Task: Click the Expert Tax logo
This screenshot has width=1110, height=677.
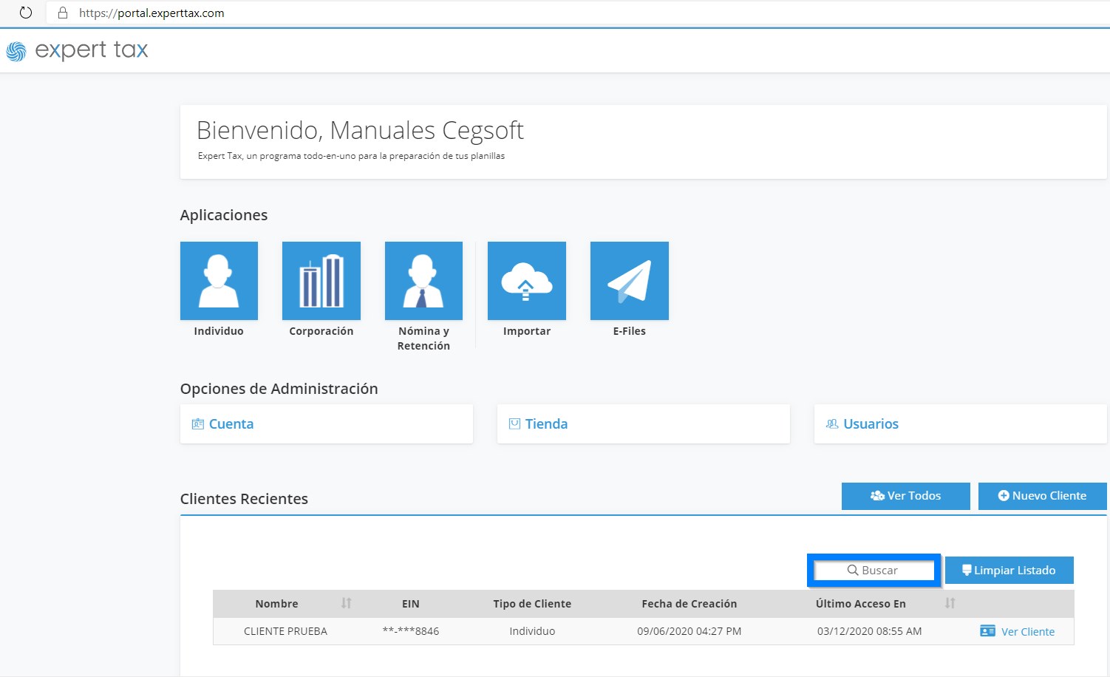Action: click(x=78, y=50)
